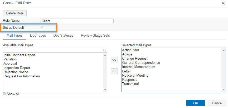
Task: Select Initial Incident Report in available list
Action: 19,55
